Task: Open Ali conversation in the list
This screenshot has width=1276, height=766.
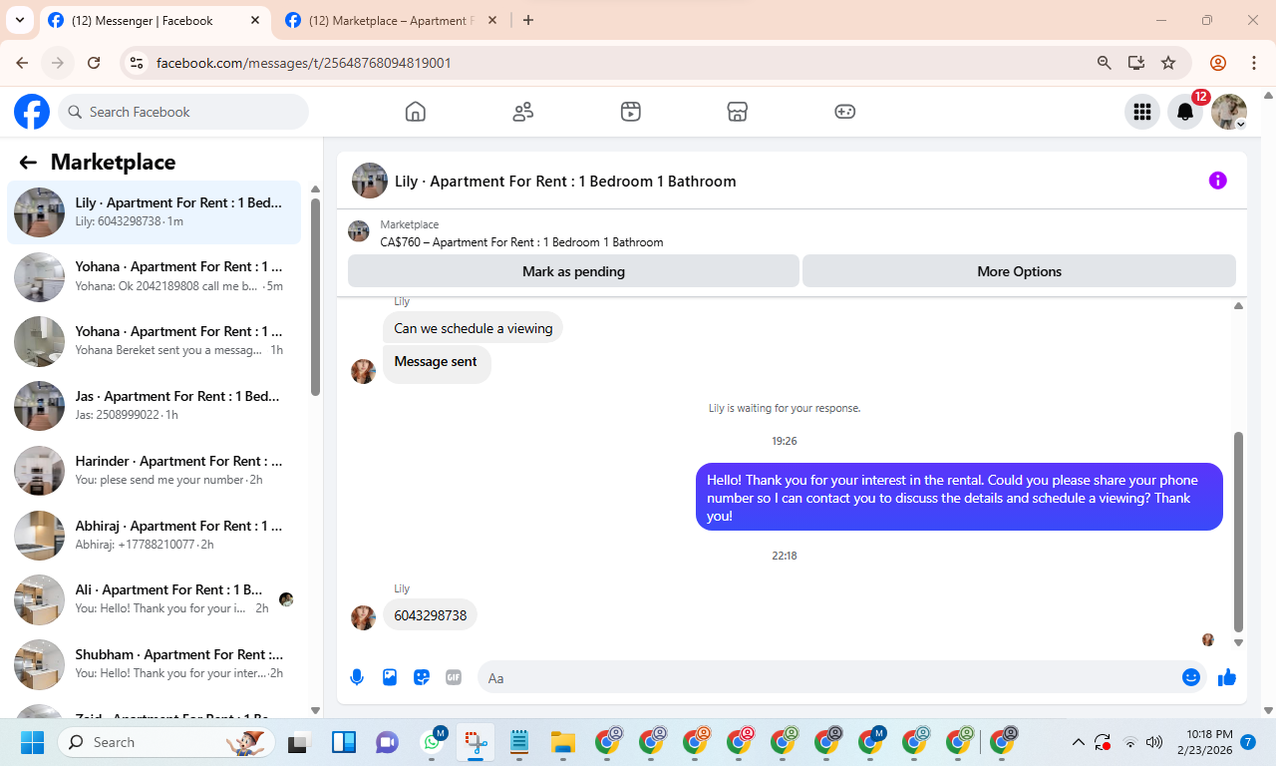Action: (x=154, y=600)
